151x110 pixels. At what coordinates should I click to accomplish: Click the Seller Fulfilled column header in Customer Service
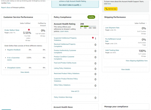pos(25,23)
